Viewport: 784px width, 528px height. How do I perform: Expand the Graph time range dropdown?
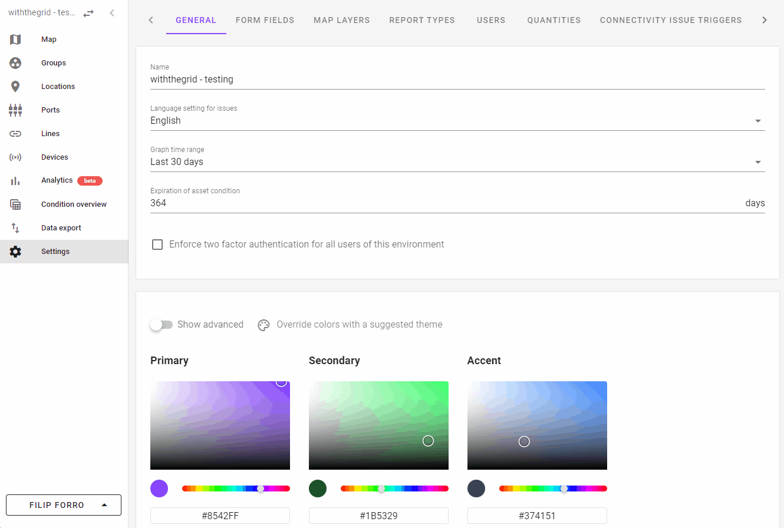pyautogui.click(x=457, y=162)
